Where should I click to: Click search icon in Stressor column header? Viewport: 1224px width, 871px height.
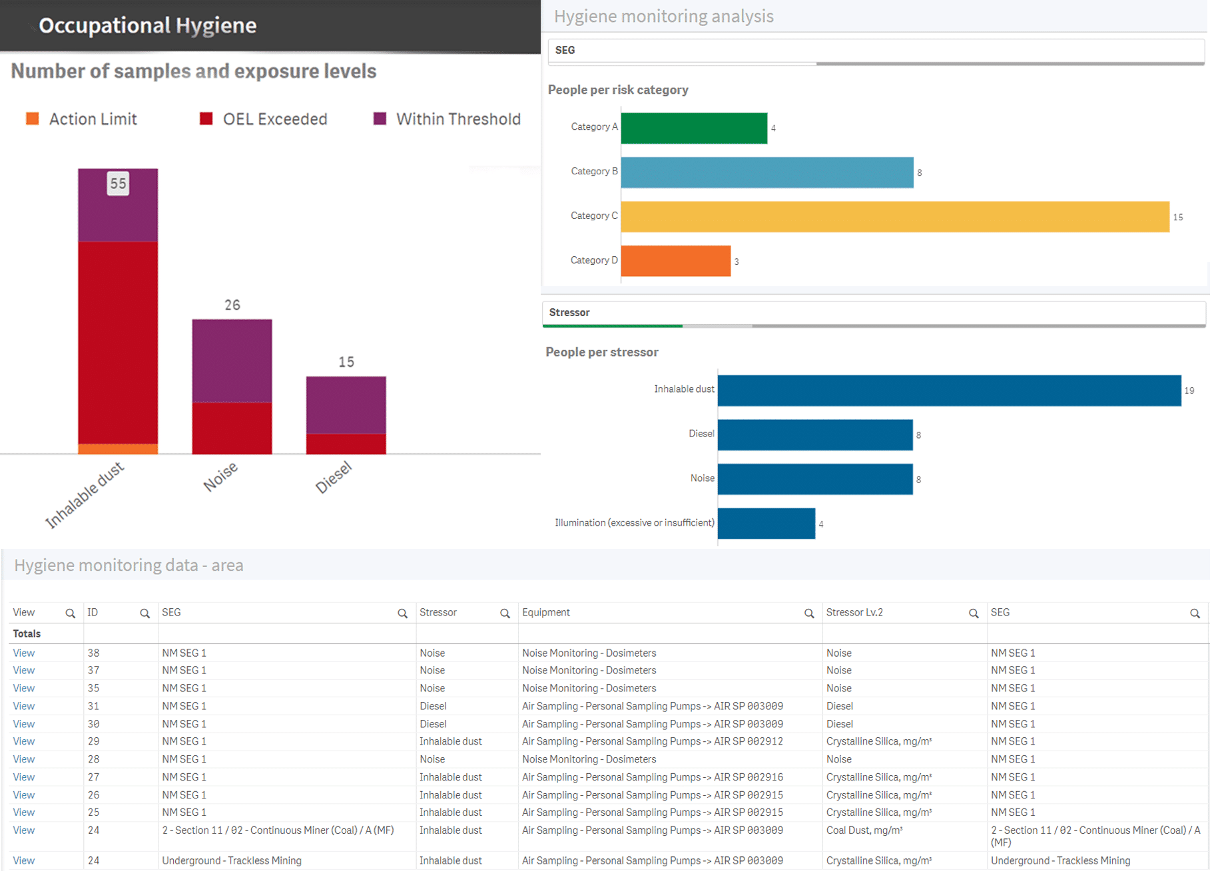click(x=505, y=613)
